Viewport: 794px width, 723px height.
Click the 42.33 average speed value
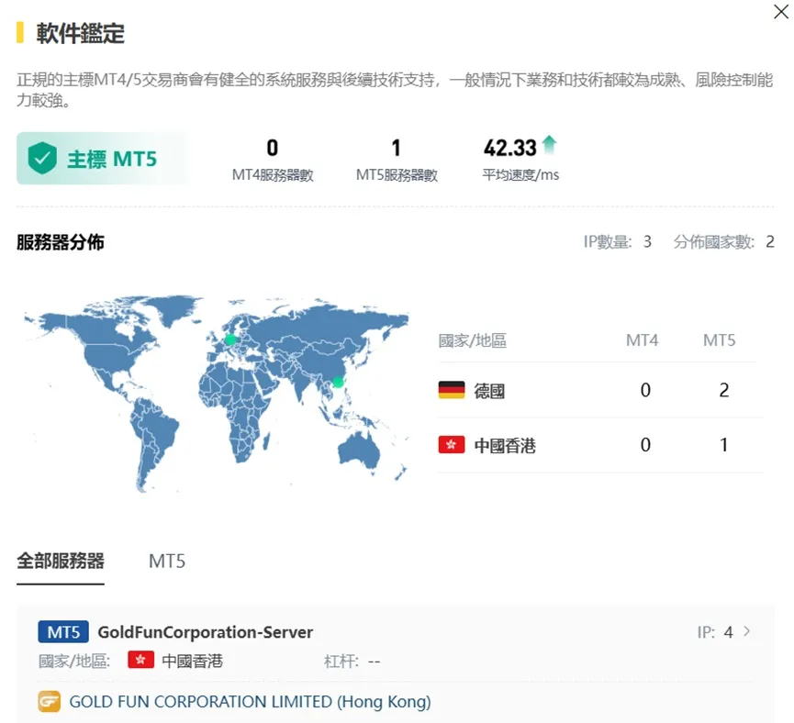[510, 148]
